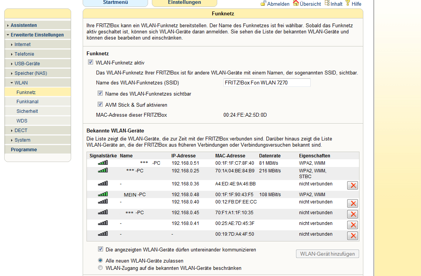Open Funkkanal settings page
The height and width of the screenshot is (276, 421).
pyautogui.click(x=38, y=102)
